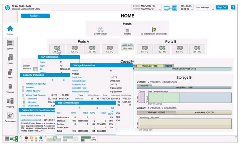This screenshot has height=147, width=241.
Task: Click the blue Disk Group Utilization area in Storage B
Action: tap(205, 98)
